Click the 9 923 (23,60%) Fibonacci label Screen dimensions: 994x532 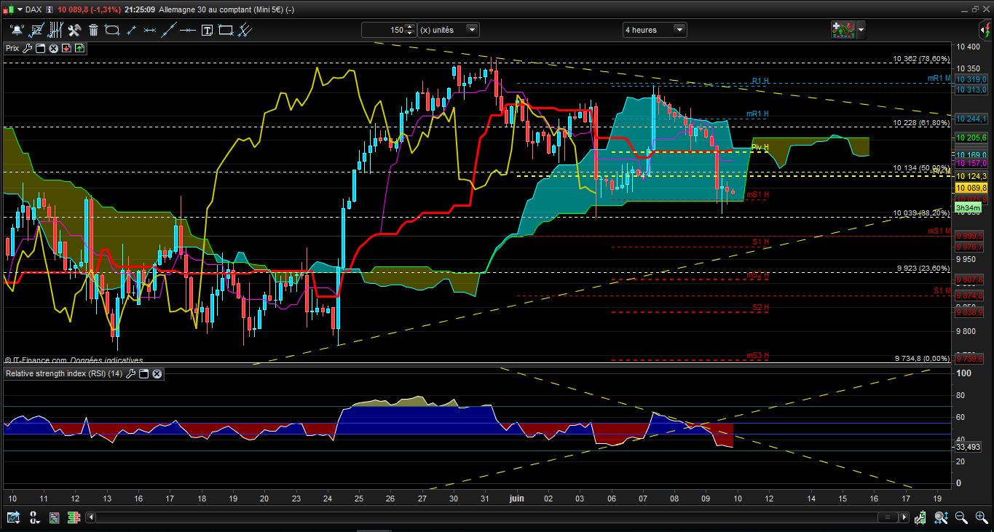[x=923, y=269]
